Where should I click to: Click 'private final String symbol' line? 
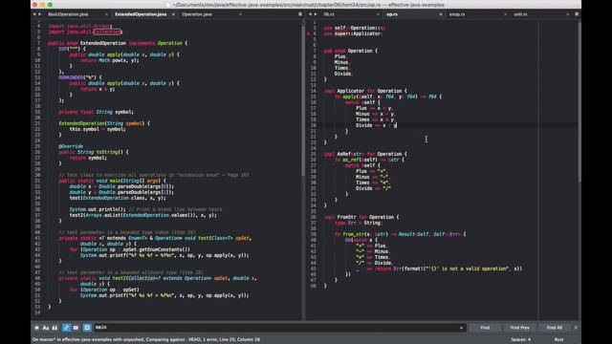(x=96, y=112)
